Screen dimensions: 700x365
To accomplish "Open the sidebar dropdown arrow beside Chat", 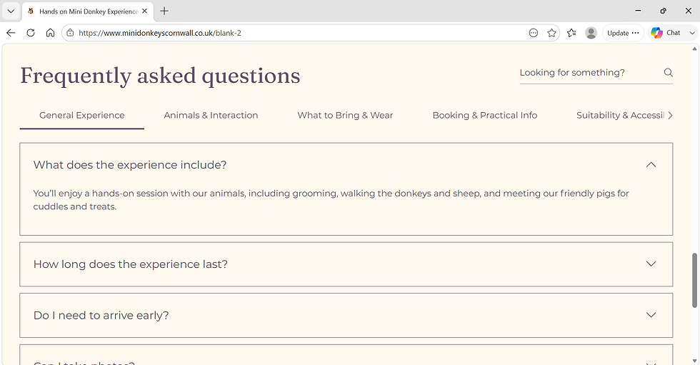I will tap(691, 33).
